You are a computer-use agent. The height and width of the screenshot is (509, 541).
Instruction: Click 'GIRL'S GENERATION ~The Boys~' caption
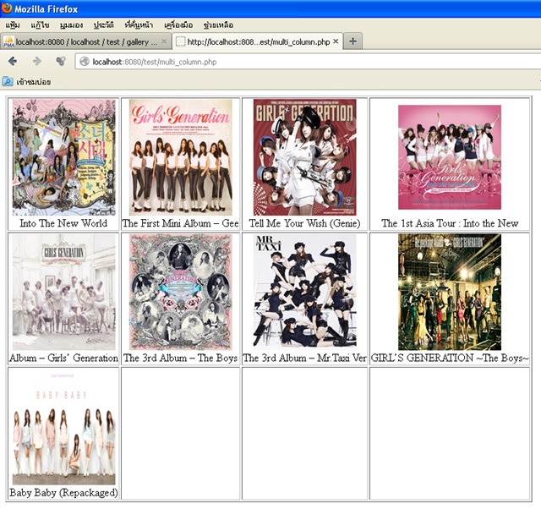[x=450, y=358]
